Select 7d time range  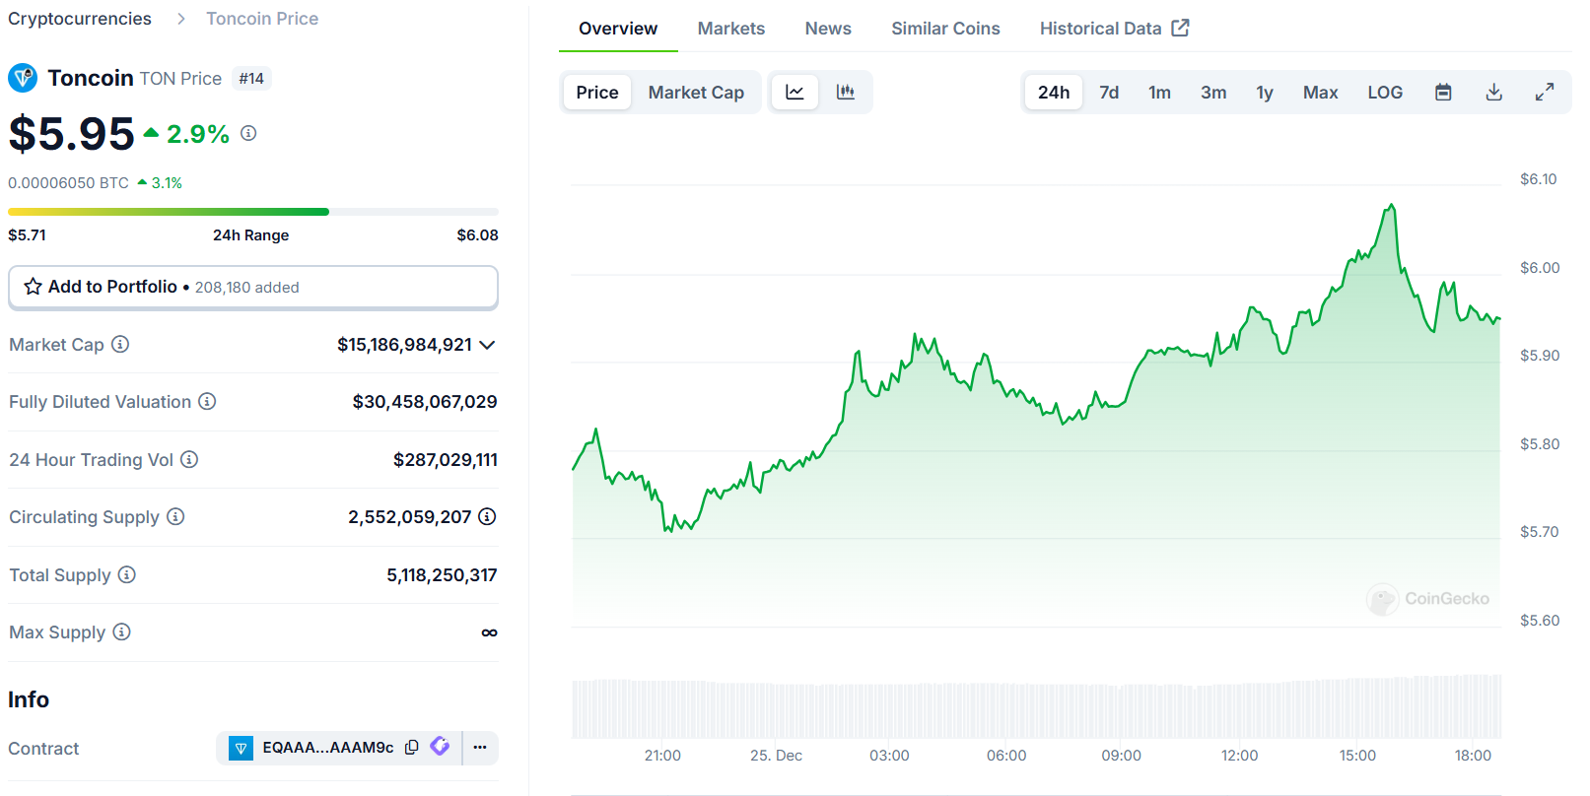click(x=1109, y=92)
